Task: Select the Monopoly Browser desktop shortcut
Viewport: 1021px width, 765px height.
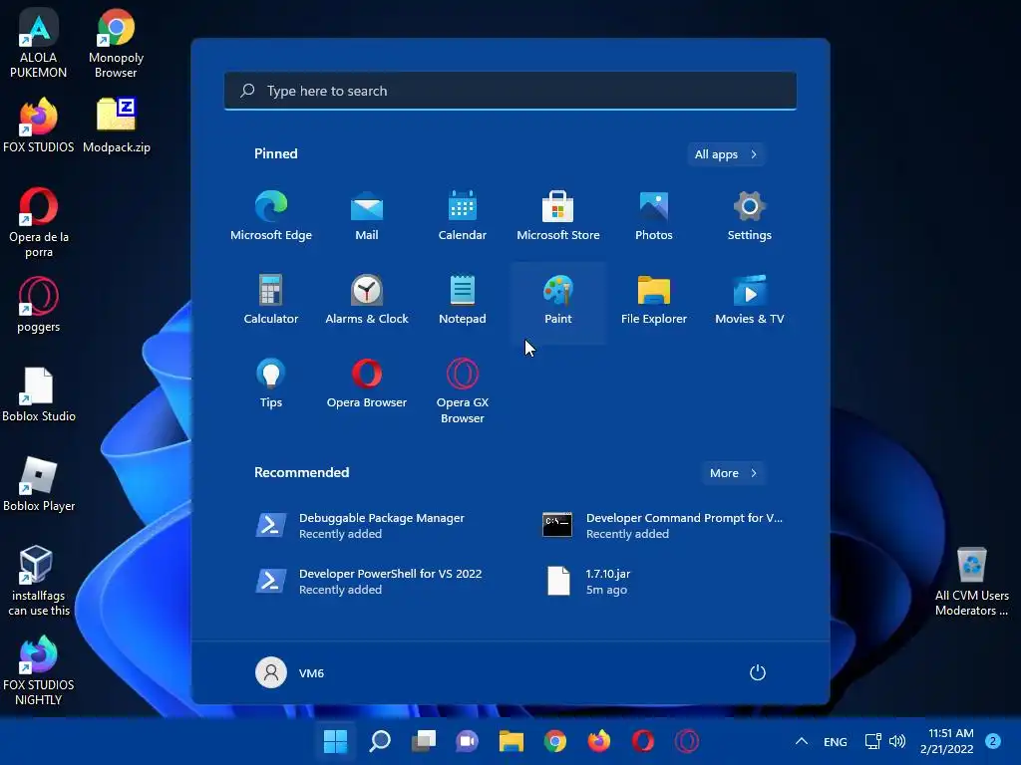Action: pos(116,44)
